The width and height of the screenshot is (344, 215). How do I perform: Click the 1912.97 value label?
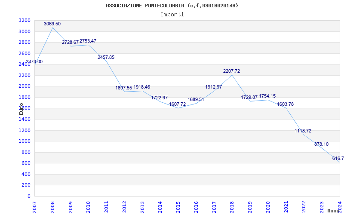(213, 87)
